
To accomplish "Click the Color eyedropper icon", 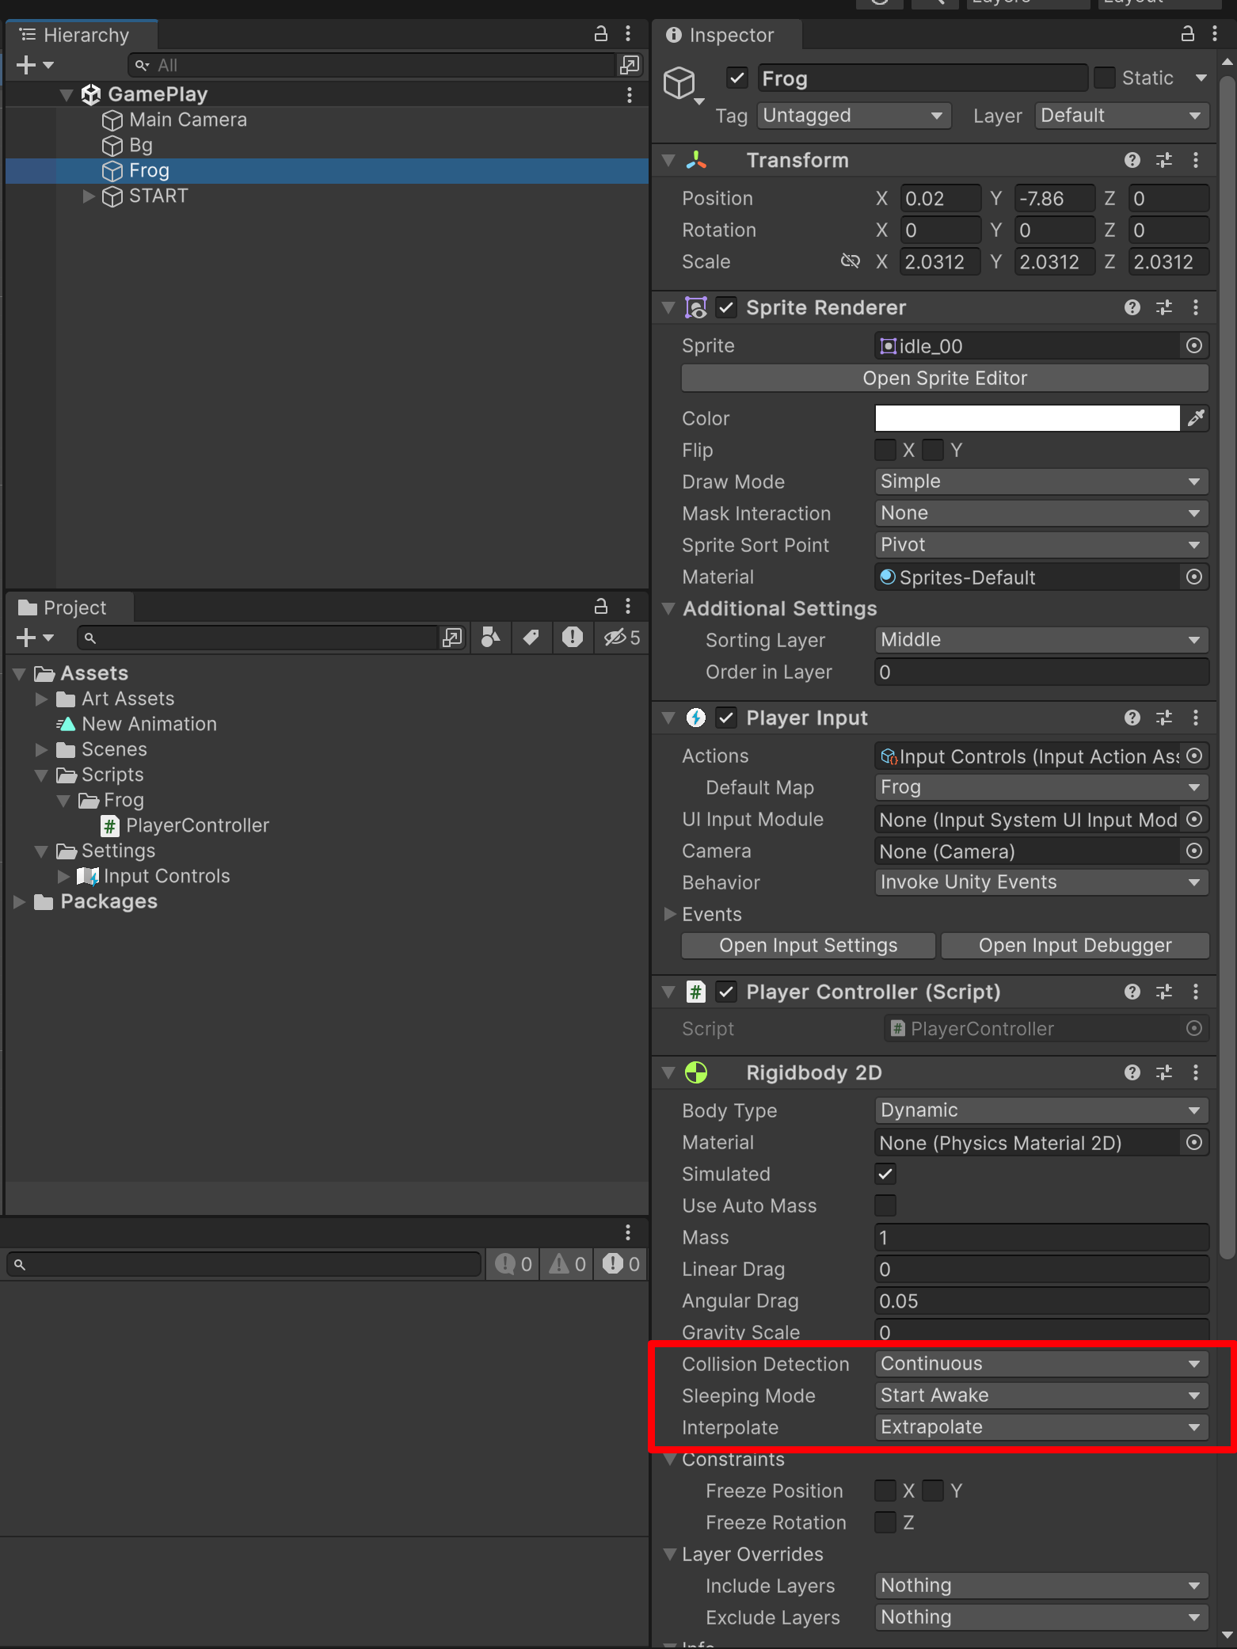I will pyautogui.click(x=1196, y=417).
